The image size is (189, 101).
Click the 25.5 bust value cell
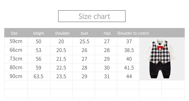84,41
